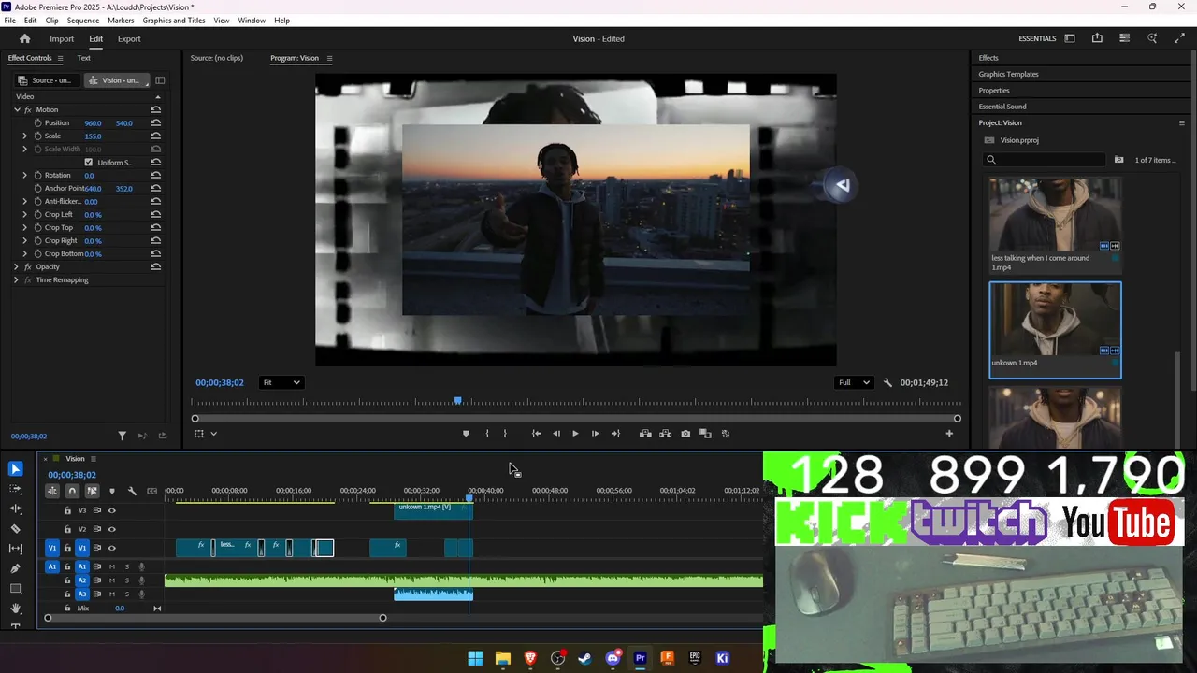This screenshot has height=673, width=1197.
Task: Open the Sequence menu
Action: (83, 21)
